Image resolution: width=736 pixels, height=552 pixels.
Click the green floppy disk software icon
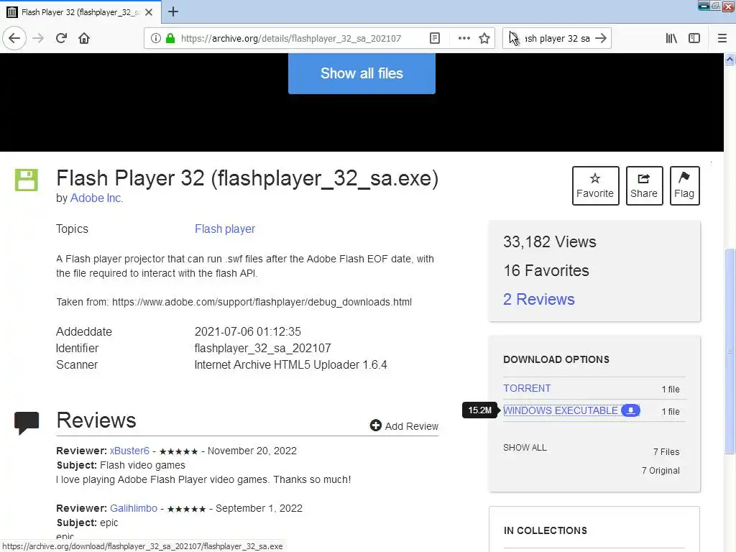(x=27, y=180)
